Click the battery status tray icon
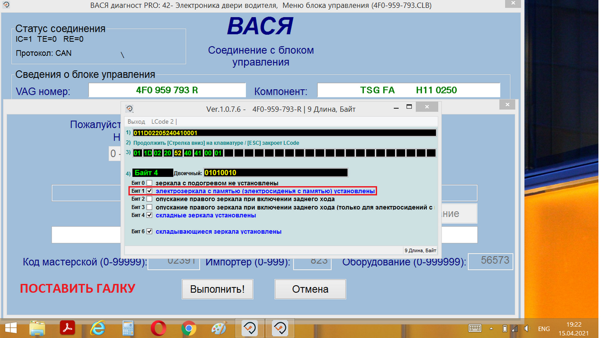 click(504, 329)
